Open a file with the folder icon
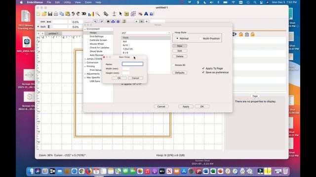Viewport: 316px width, 177px height. point(44,14)
